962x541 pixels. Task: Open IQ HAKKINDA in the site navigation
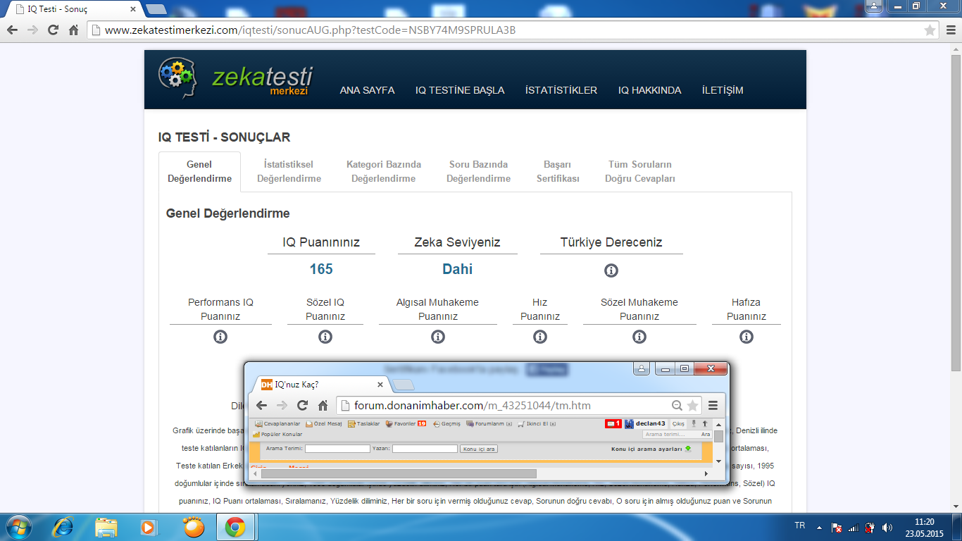tap(649, 90)
